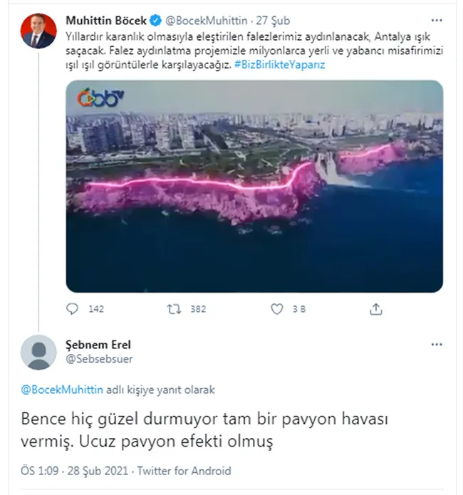Image resolution: width=463 pixels, height=495 pixels.
Task: Retweet the post with 382 retweets
Action: pyautogui.click(x=174, y=309)
